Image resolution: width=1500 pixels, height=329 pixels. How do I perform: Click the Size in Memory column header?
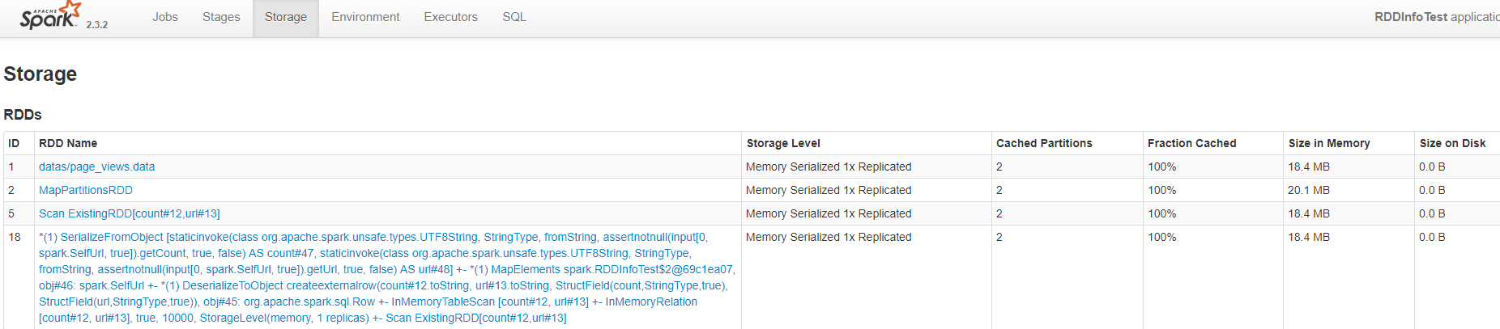(x=1329, y=143)
